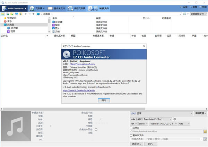Toggle the folder browser panel icon

tap(3, 14)
